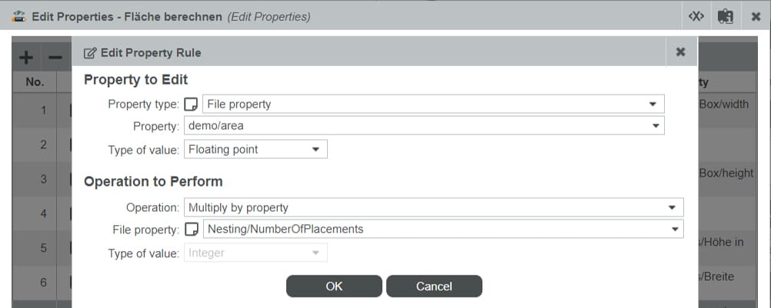Image resolution: width=771 pixels, height=308 pixels.
Task: Select rule row number 5
Action: tap(44, 248)
